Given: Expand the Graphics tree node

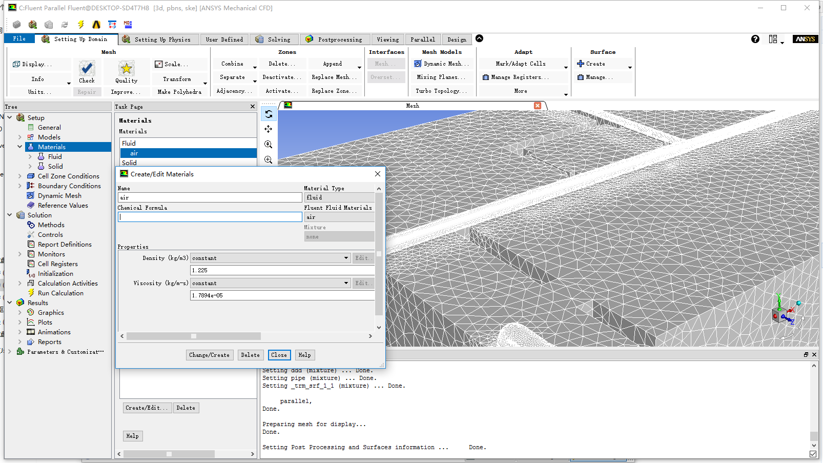Looking at the screenshot, I should (x=20, y=312).
